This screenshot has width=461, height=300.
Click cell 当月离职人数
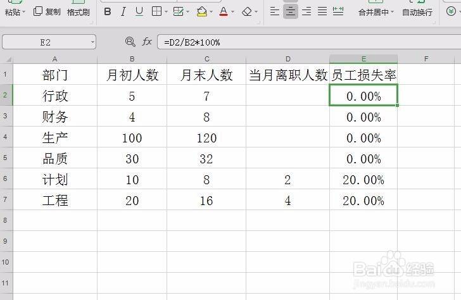coord(288,74)
